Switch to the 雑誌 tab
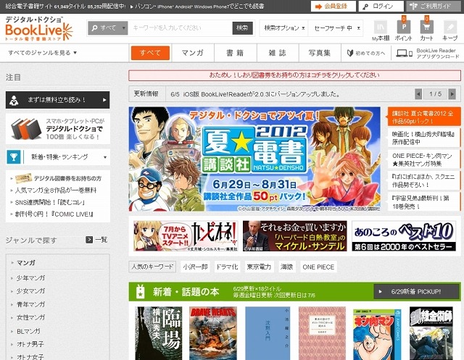The width and height of the screenshot is (464, 360). (x=277, y=53)
